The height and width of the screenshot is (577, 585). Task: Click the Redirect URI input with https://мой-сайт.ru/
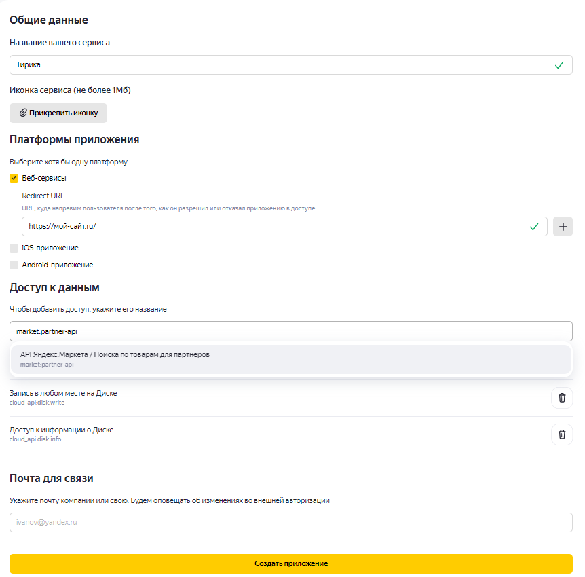pyautogui.click(x=284, y=227)
